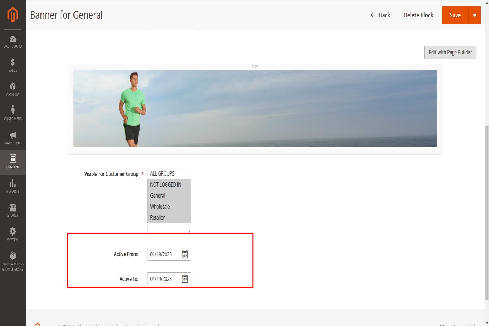The height and width of the screenshot is (326, 489).
Task: Open the Customers sidebar icon
Action: [x=13, y=110]
